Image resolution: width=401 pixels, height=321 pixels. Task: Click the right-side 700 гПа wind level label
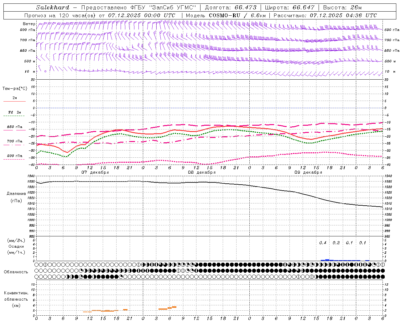[392, 40]
